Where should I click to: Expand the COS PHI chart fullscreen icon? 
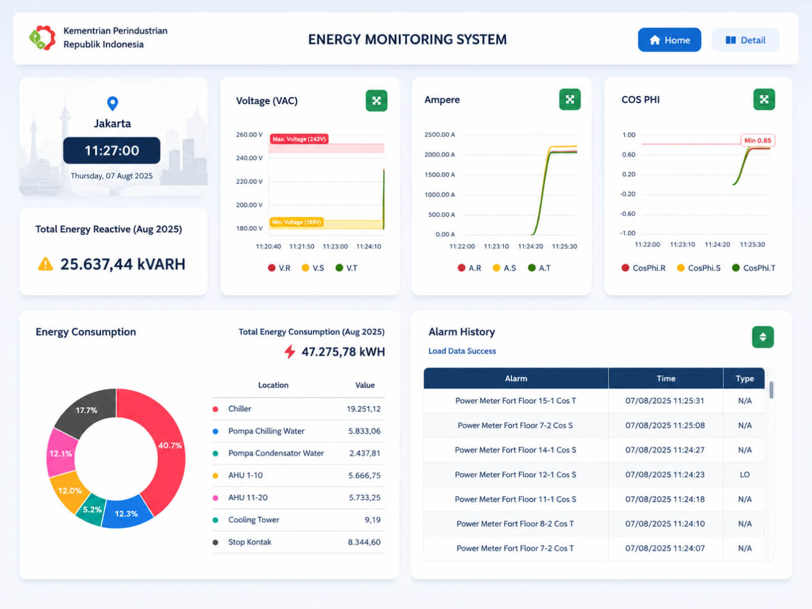coord(764,99)
